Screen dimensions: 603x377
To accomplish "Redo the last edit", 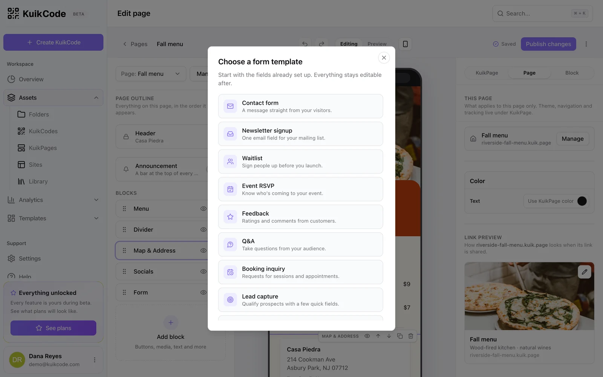I will point(321,44).
